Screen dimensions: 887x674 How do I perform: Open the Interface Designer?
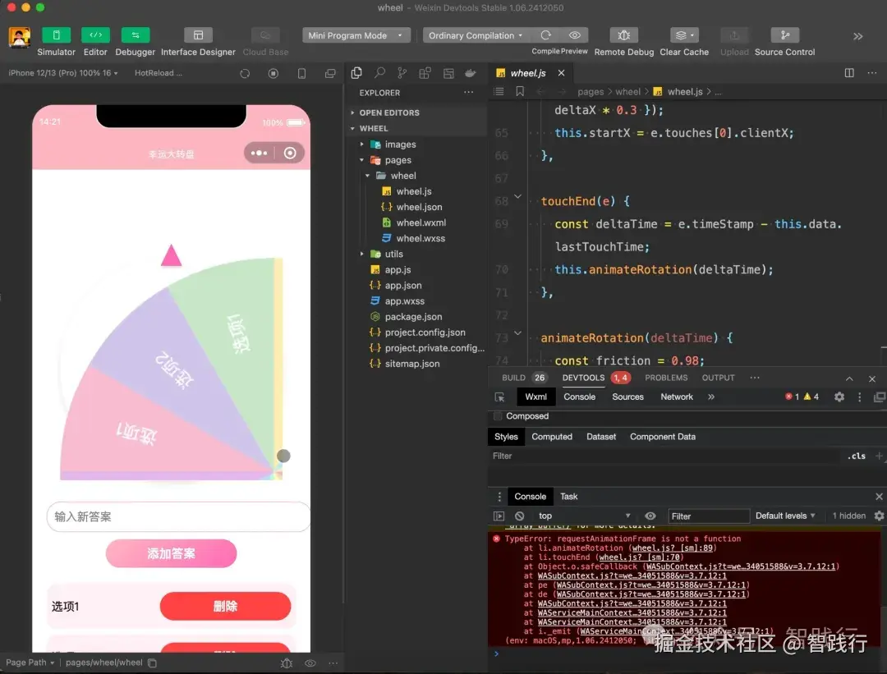198,35
